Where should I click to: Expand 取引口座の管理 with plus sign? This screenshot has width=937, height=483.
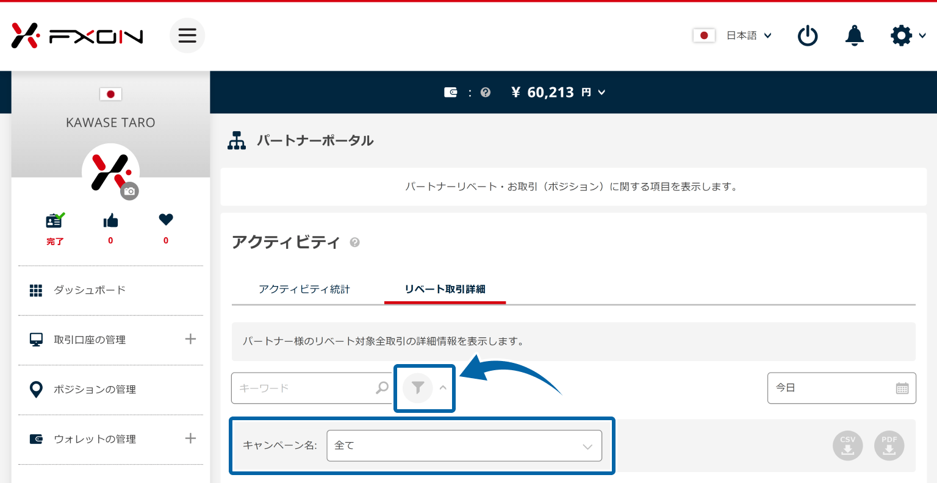(x=190, y=339)
